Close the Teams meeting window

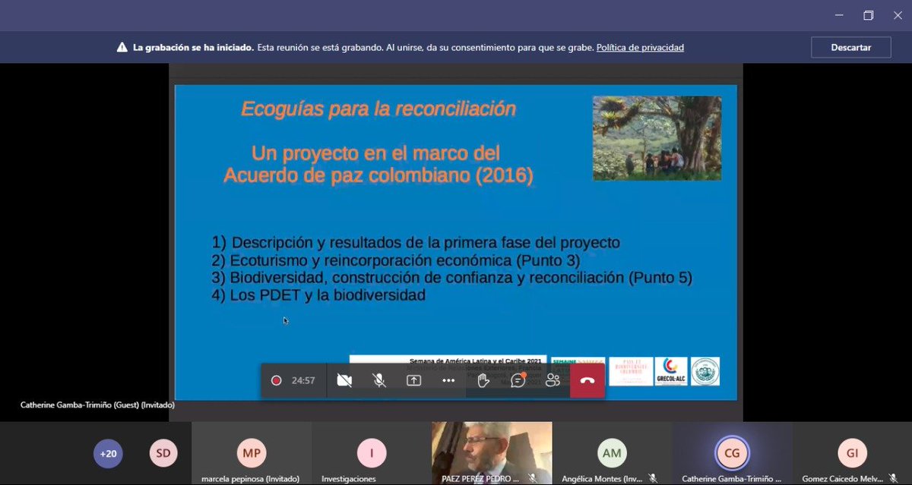click(897, 15)
